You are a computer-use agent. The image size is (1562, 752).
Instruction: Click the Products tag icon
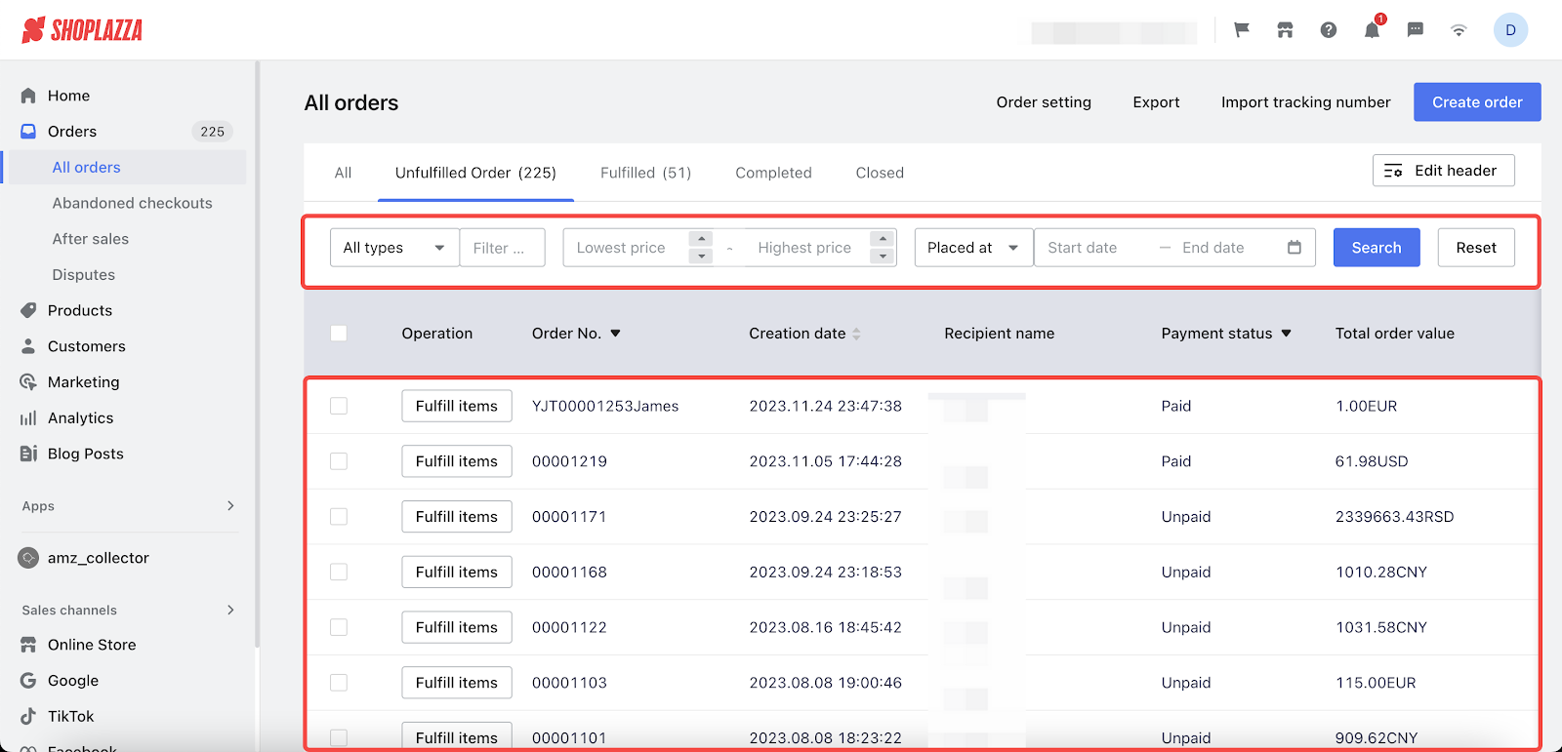click(x=28, y=310)
